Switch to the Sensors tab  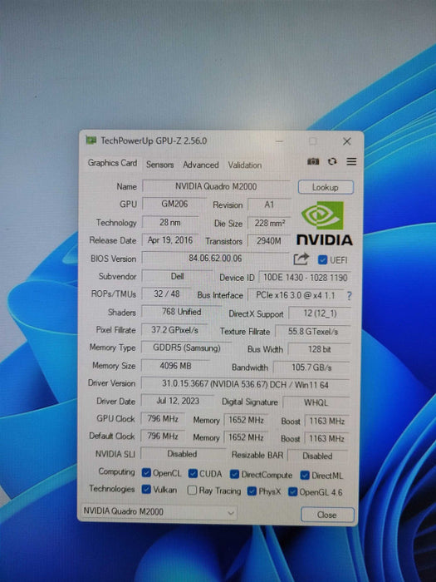(159, 165)
